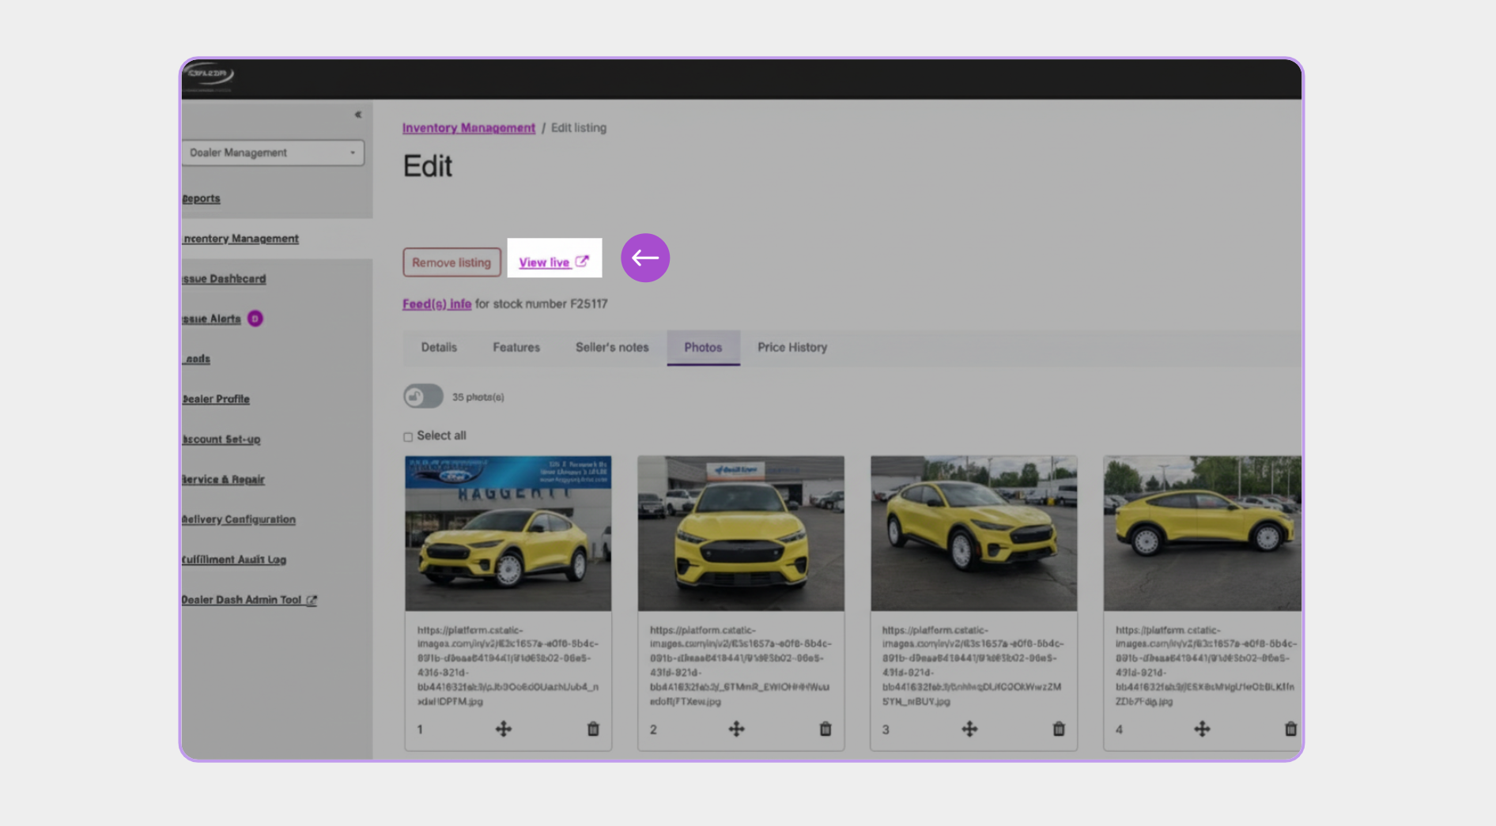
Task: Select the front-view yellow car thumbnail
Action: tap(741, 533)
